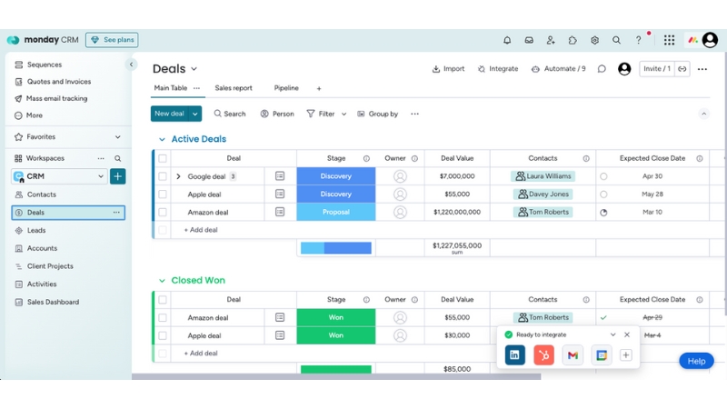The width and height of the screenshot is (727, 409).
Task: Open the updates icon for Google deal
Action: [280, 176]
